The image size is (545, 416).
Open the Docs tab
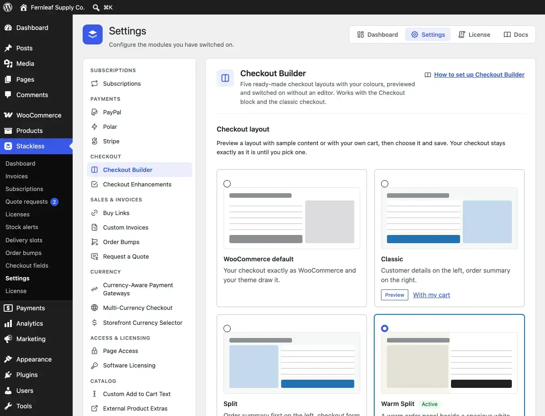(516, 34)
